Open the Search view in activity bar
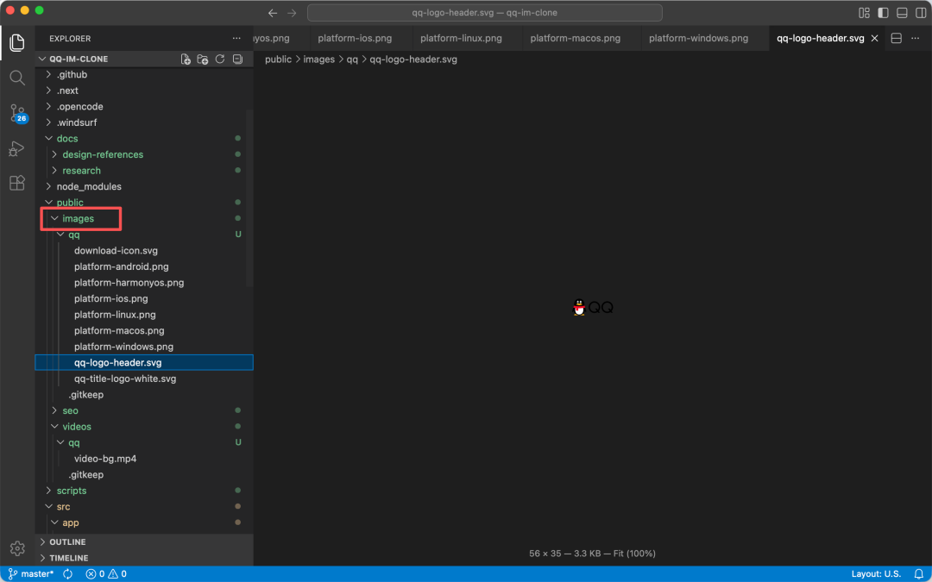932x582 pixels. click(17, 78)
